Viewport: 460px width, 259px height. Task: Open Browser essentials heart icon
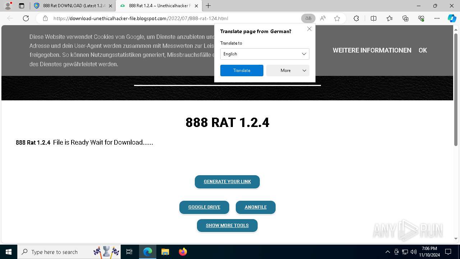click(421, 18)
